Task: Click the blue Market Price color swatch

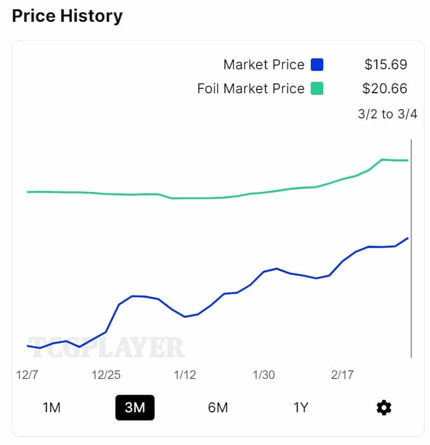Action: click(x=317, y=65)
